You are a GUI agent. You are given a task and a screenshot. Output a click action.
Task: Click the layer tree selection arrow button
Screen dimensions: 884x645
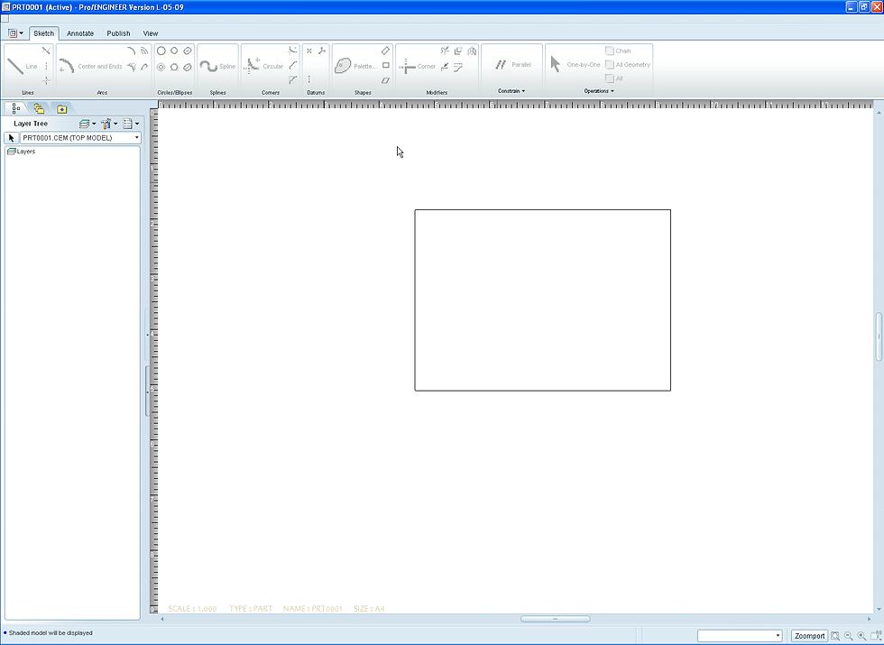click(x=11, y=137)
